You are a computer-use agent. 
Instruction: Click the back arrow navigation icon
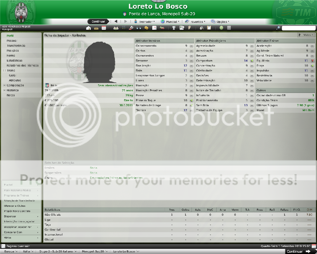point(116,21)
